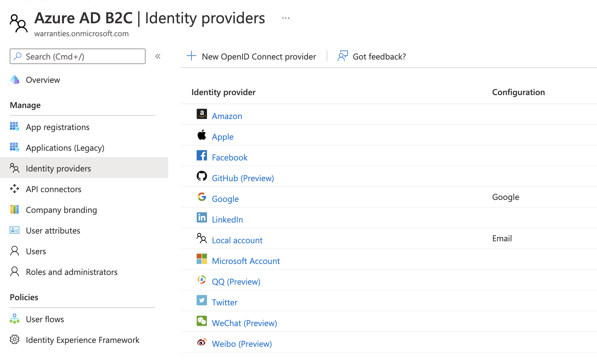Screen dimensions: 597x361
Task: Click the Apple logo icon
Action: (x=202, y=135)
